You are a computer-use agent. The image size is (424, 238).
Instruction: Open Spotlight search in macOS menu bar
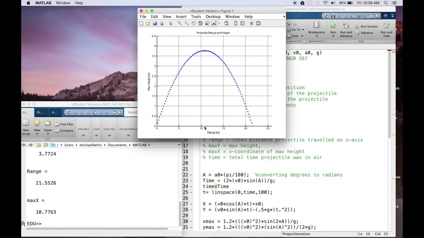click(x=386, y=3)
